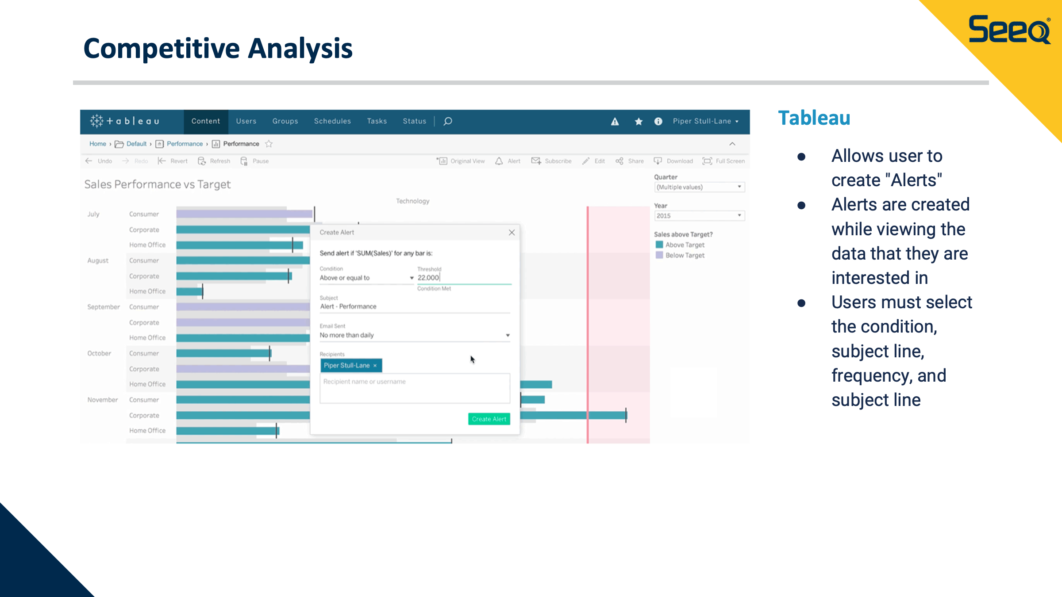Screen dimensions: 1062x597
Task: Open the Users tab
Action: click(246, 121)
